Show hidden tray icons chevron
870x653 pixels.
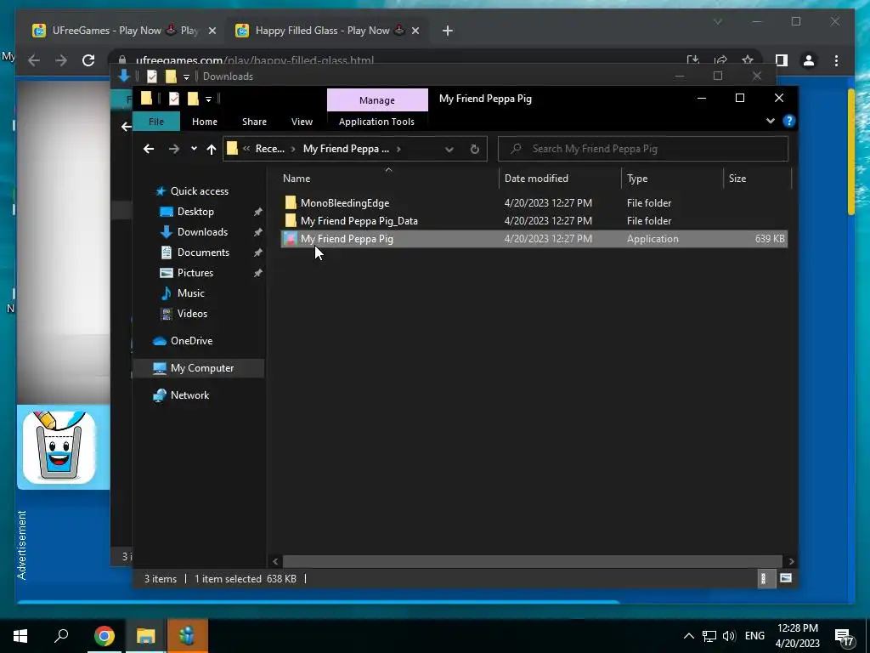click(x=688, y=636)
